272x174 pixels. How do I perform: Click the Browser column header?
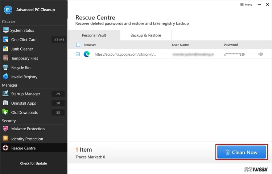pos(90,45)
